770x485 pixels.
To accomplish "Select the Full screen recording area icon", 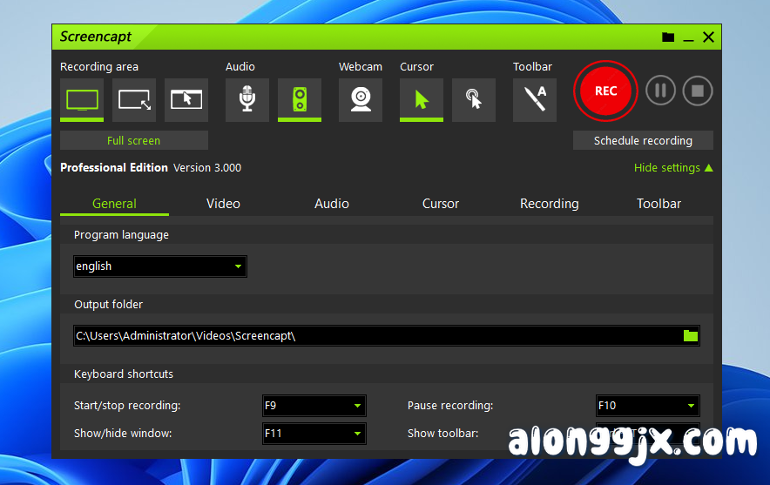I will pyautogui.click(x=82, y=99).
